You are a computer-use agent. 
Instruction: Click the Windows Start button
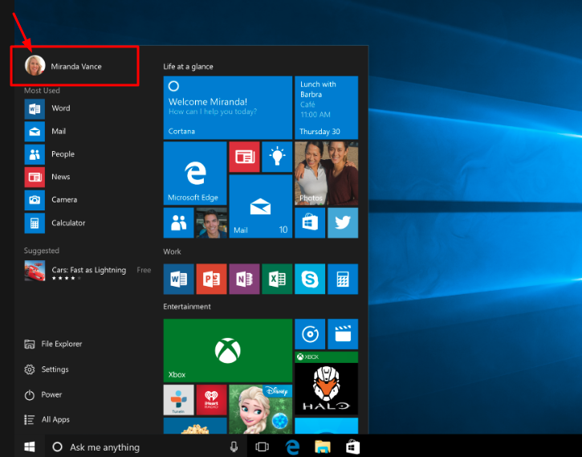[30, 447]
